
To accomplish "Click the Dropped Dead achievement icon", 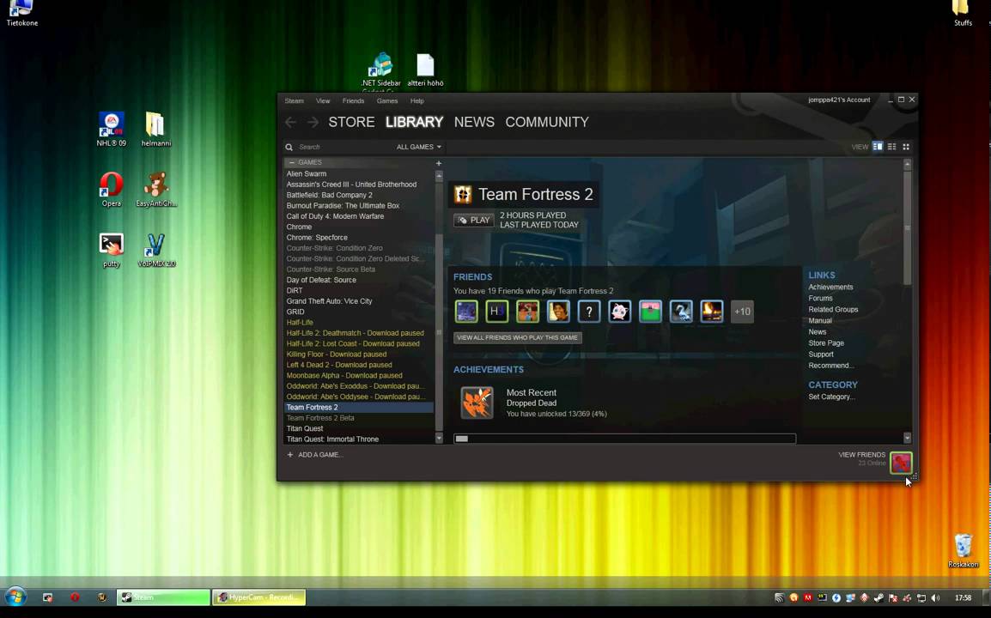I will pos(477,403).
